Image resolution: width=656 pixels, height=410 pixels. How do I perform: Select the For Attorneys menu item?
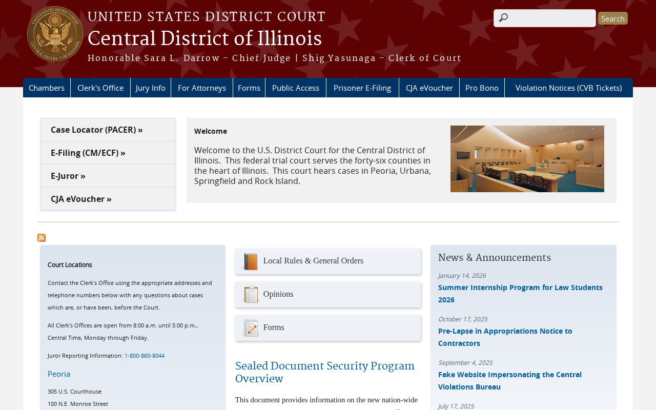(202, 88)
